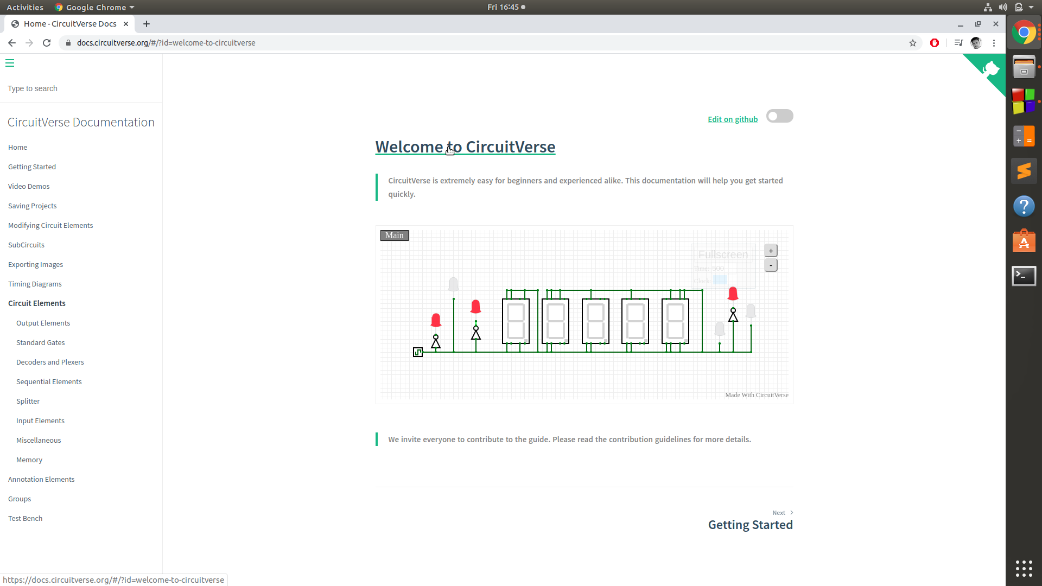Enable dark mode with the theme toggle

779,116
